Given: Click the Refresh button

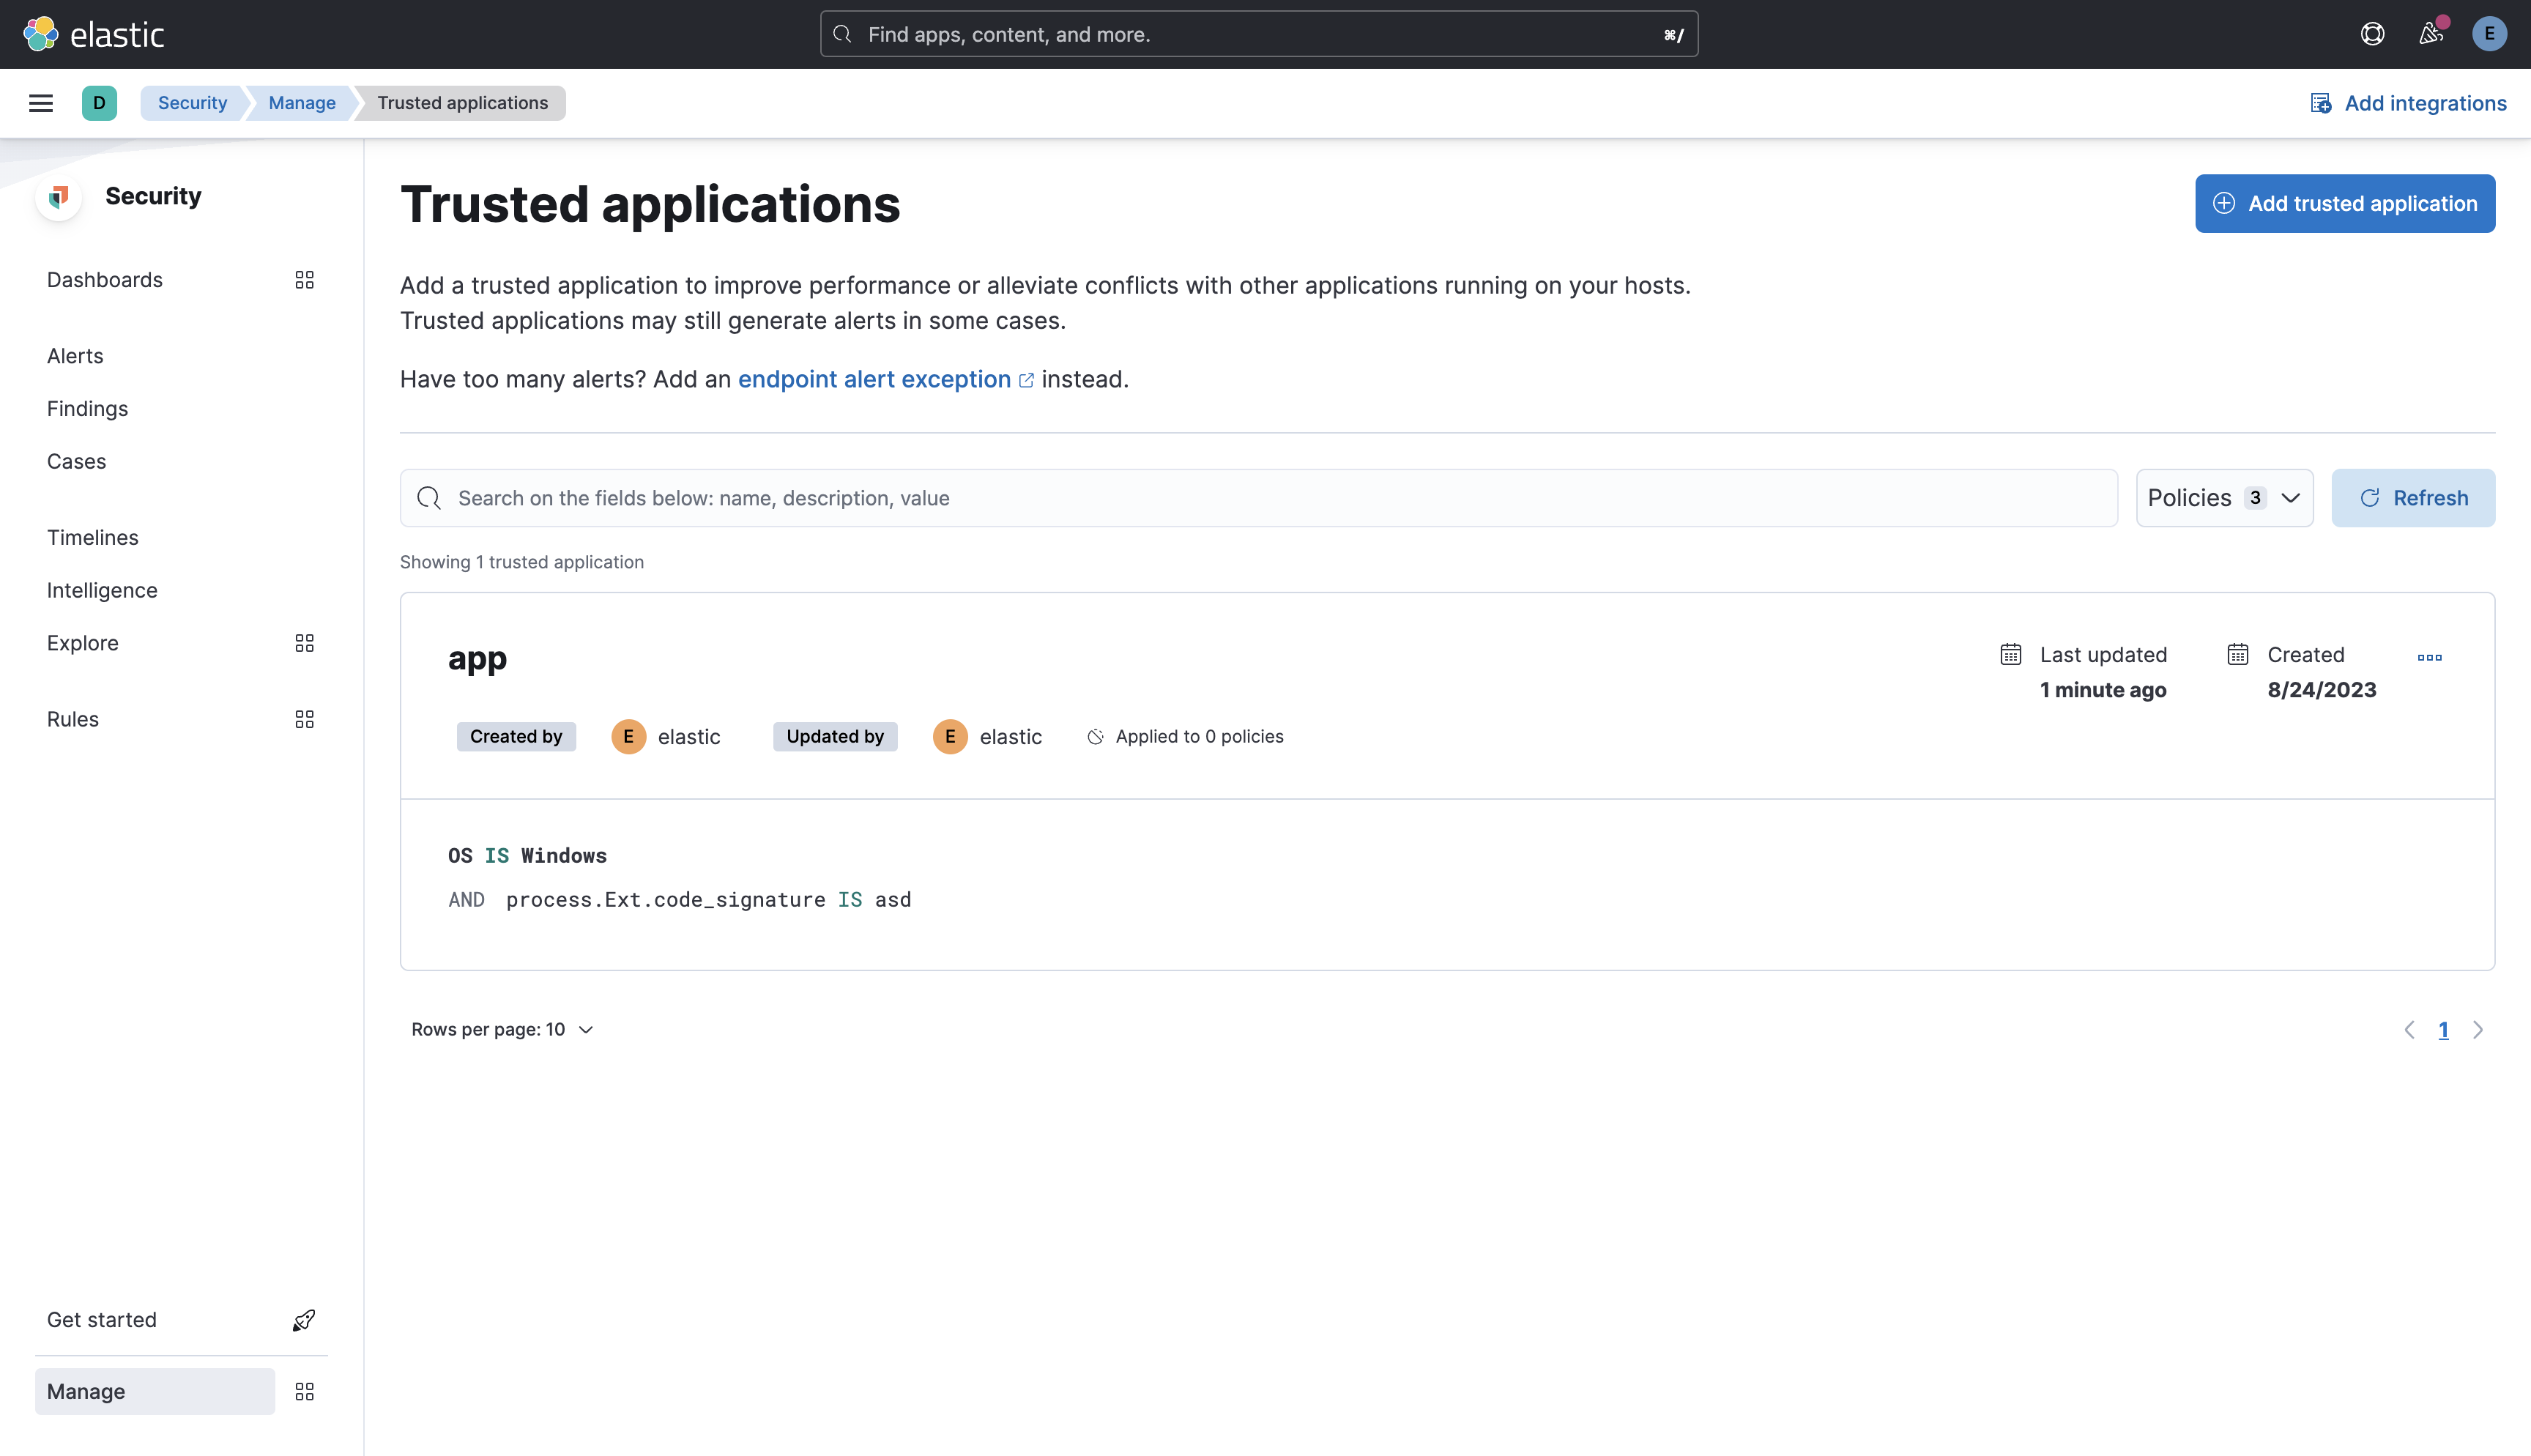Looking at the screenshot, I should [x=2413, y=498].
